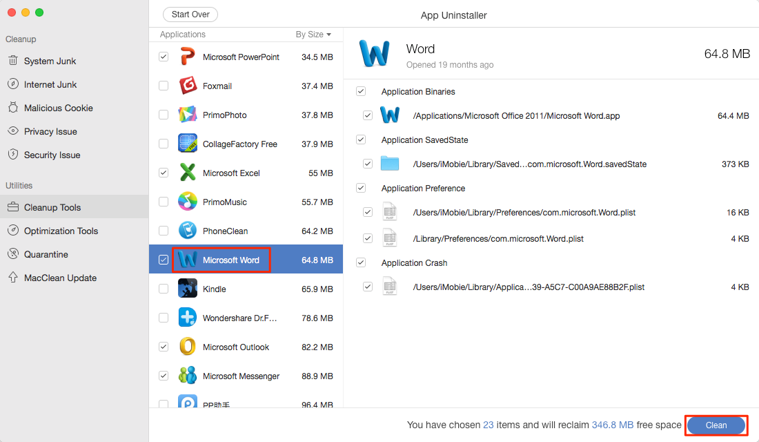This screenshot has width=759, height=442.
Task: Click the Cleanup Tools briefcase icon
Action: (13, 207)
